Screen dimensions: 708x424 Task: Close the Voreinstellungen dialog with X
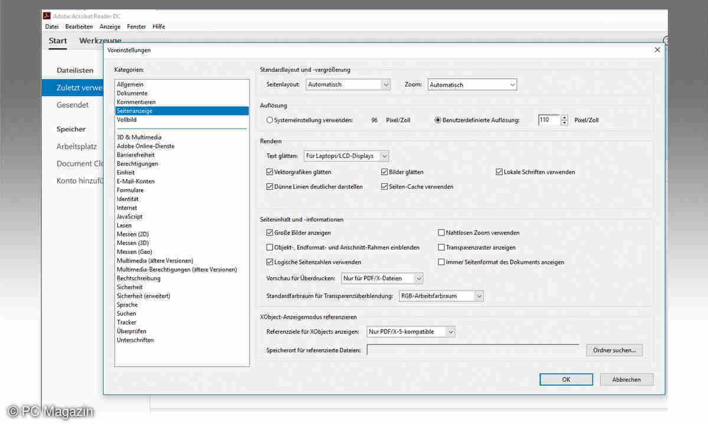point(657,50)
